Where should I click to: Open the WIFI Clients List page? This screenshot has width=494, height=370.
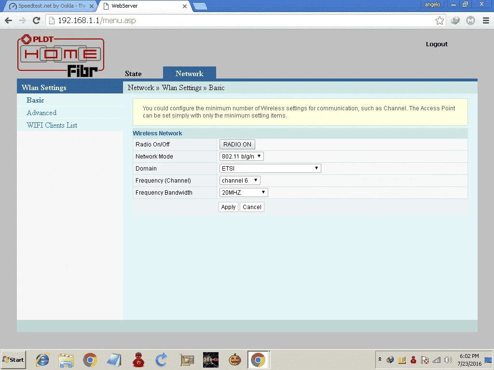[52, 125]
